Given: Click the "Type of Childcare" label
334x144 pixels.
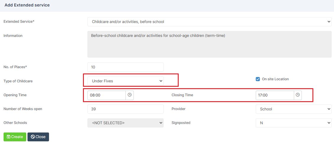Looking at the screenshot, I should [18, 81].
